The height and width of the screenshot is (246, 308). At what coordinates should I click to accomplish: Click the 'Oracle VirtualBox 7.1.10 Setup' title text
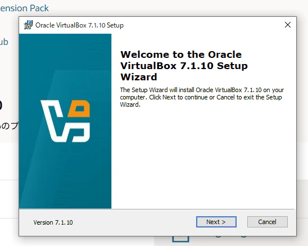click(x=80, y=25)
